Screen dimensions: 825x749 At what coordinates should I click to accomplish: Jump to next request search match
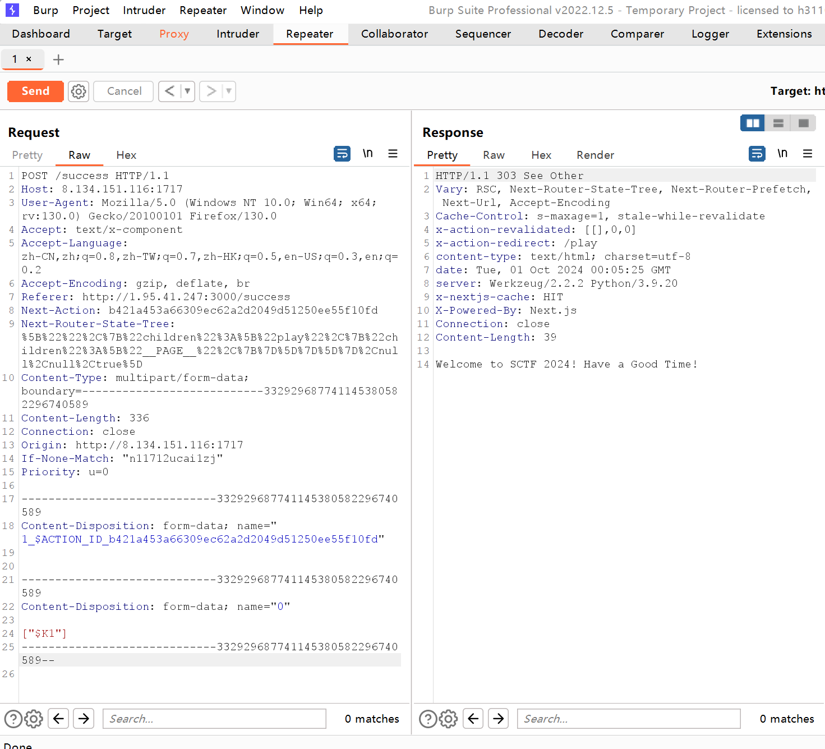point(84,719)
